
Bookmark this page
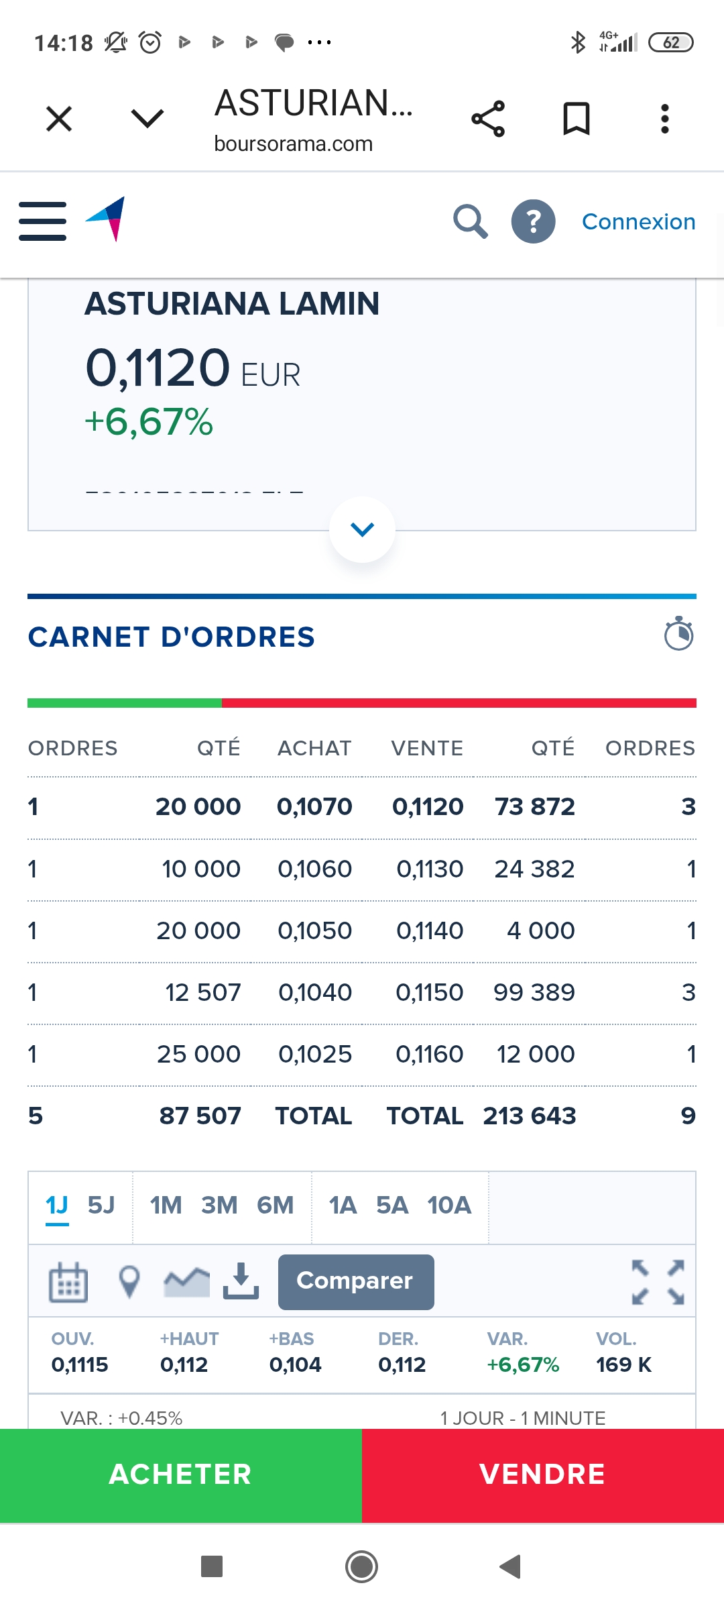coord(577,119)
